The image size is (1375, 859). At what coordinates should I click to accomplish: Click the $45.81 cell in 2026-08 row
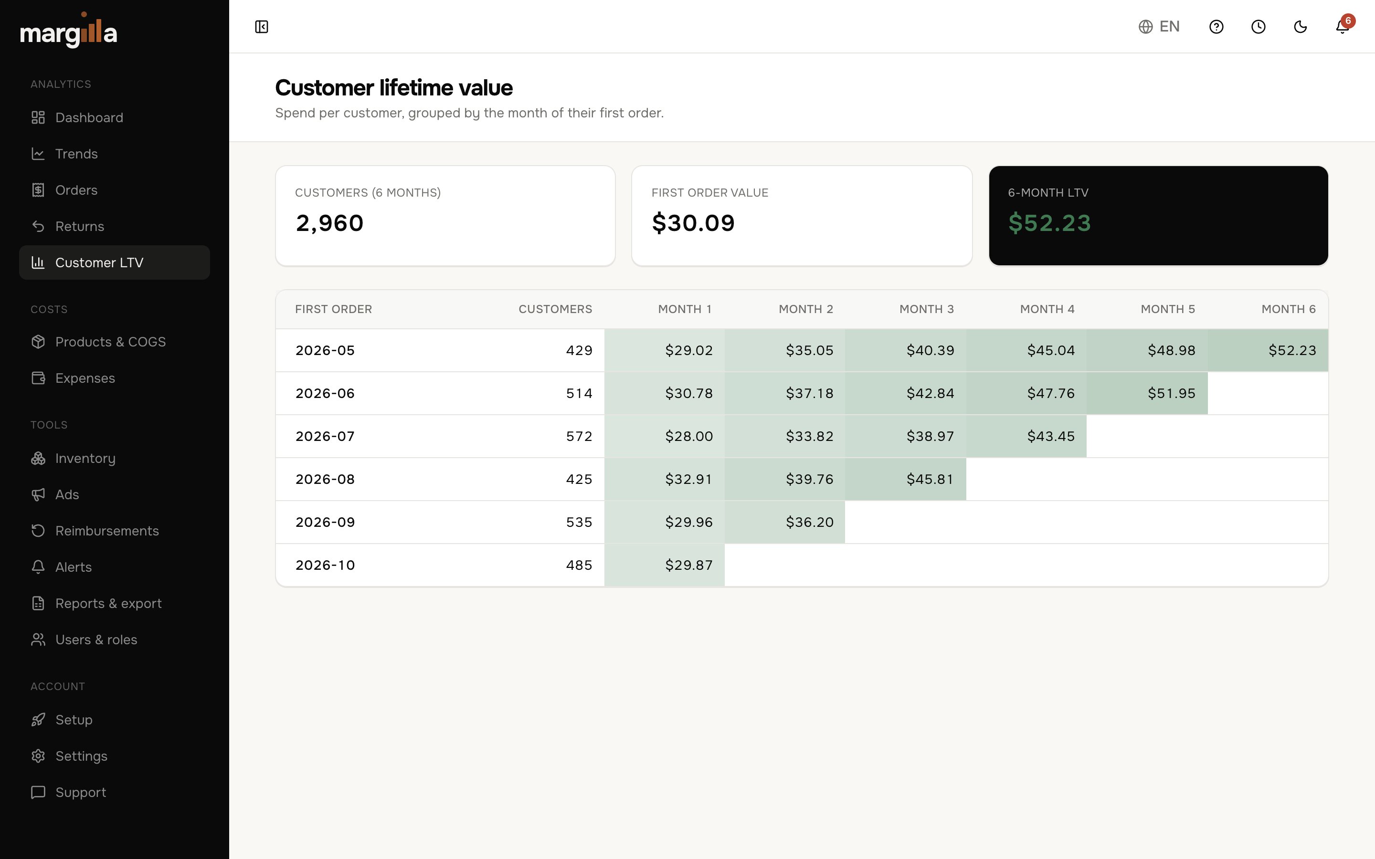click(x=906, y=480)
